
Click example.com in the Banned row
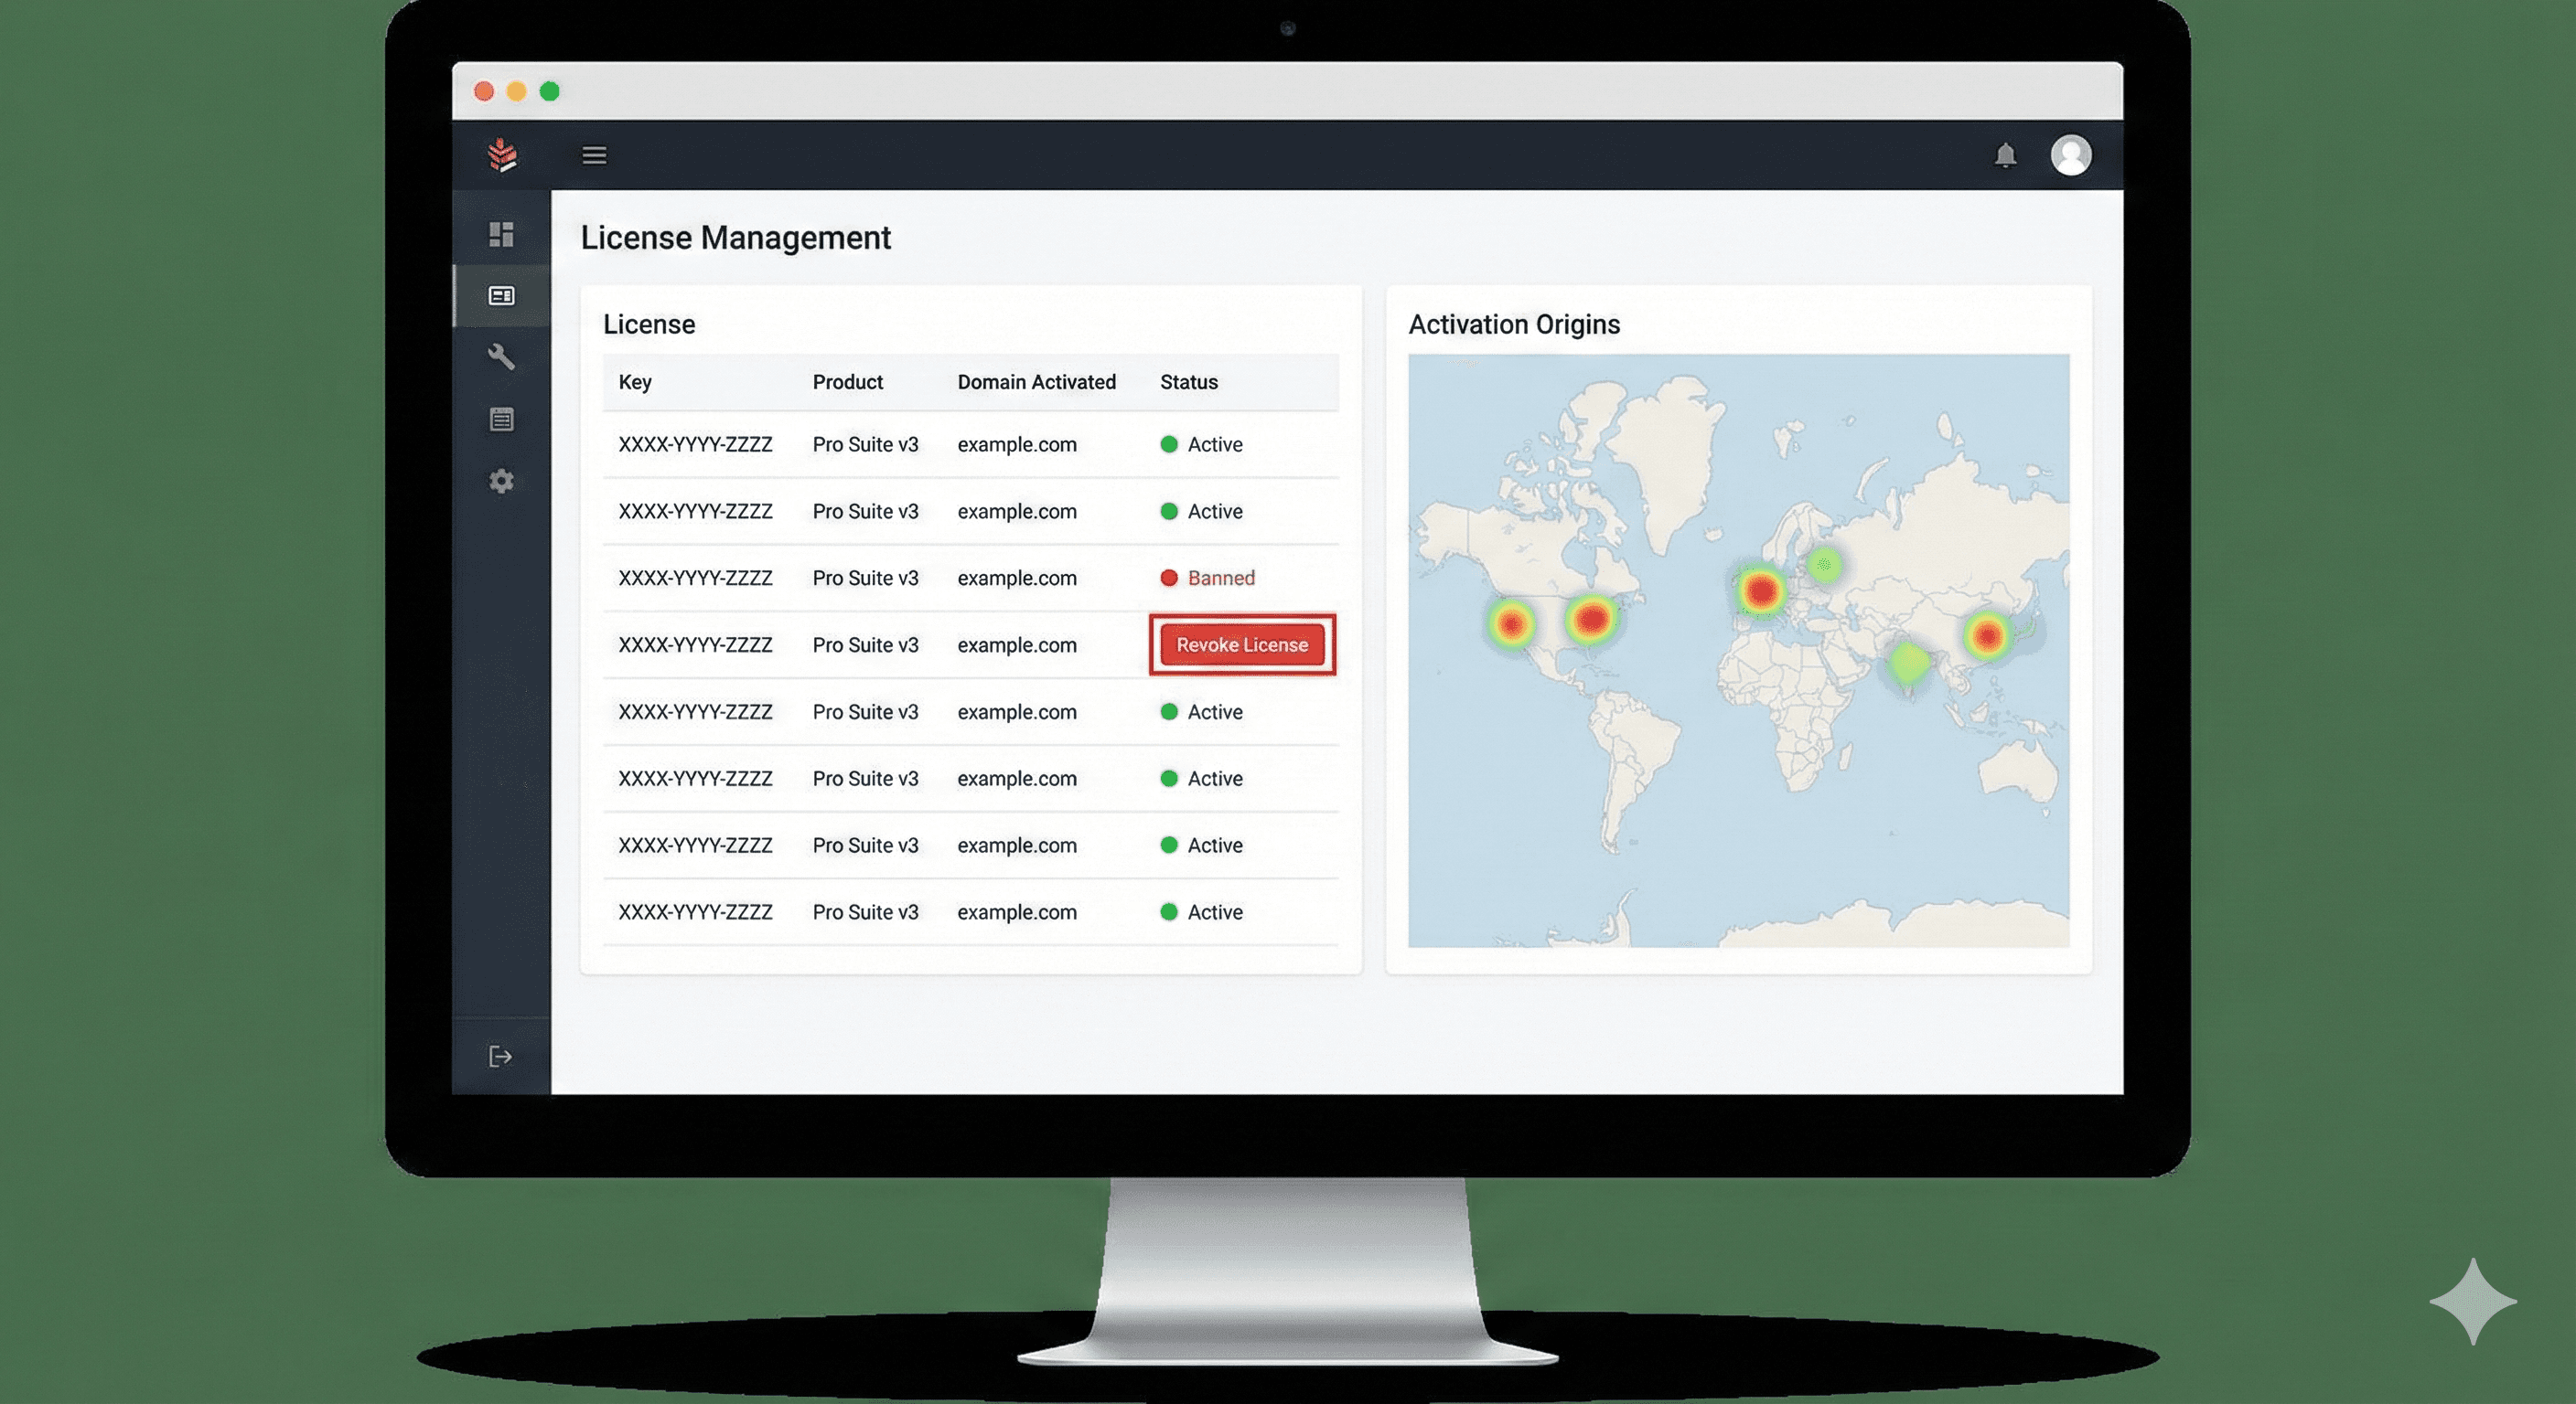click(x=1017, y=578)
